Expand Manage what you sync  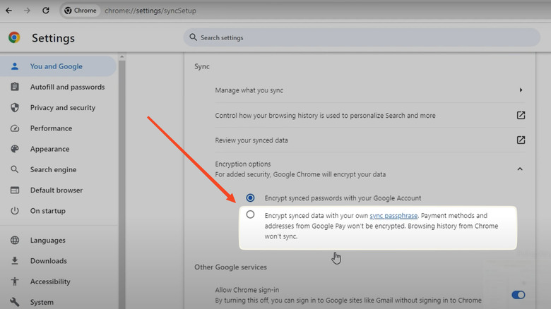point(521,90)
